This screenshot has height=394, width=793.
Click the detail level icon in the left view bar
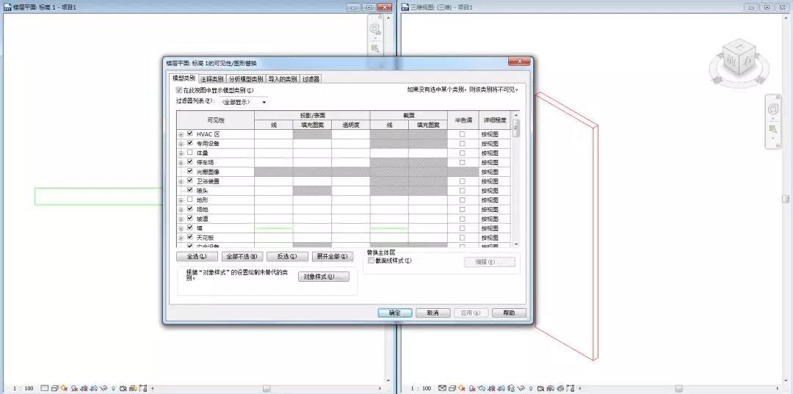[45, 388]
